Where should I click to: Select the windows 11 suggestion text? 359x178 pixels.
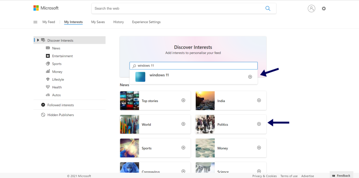click(159, 75)
